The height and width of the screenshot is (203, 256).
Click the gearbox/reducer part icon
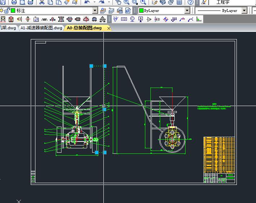pyautogui.click(x=94, y=19)
